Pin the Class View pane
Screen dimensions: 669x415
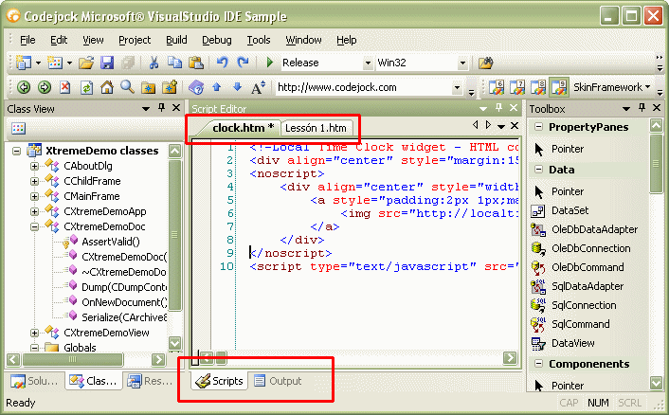point(161,108)
